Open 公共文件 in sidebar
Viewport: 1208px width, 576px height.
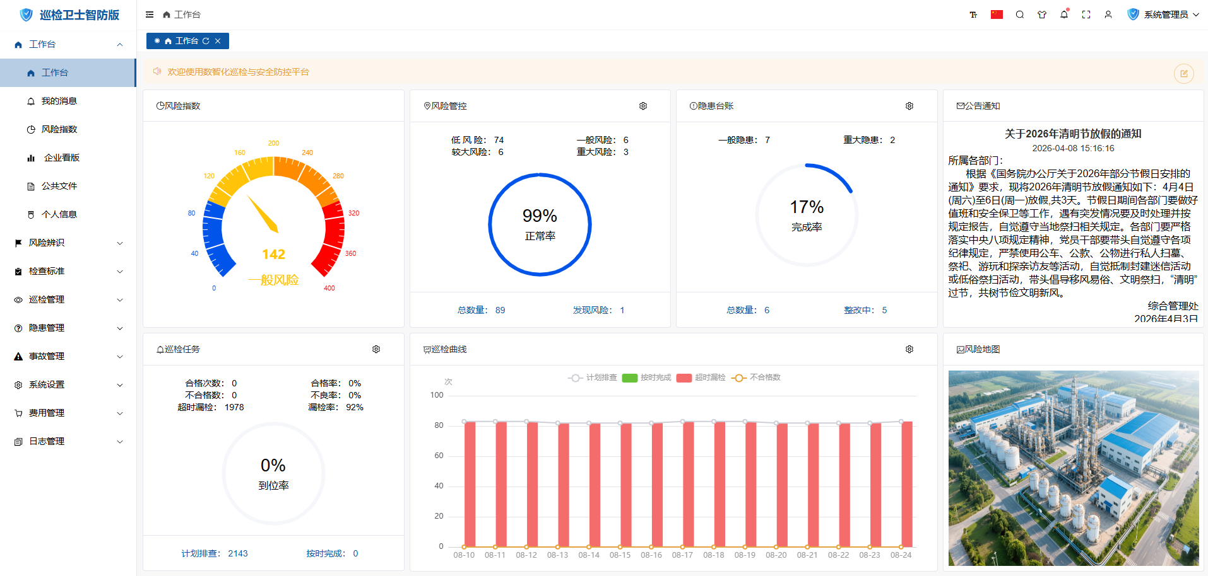[x=68, y=186]
